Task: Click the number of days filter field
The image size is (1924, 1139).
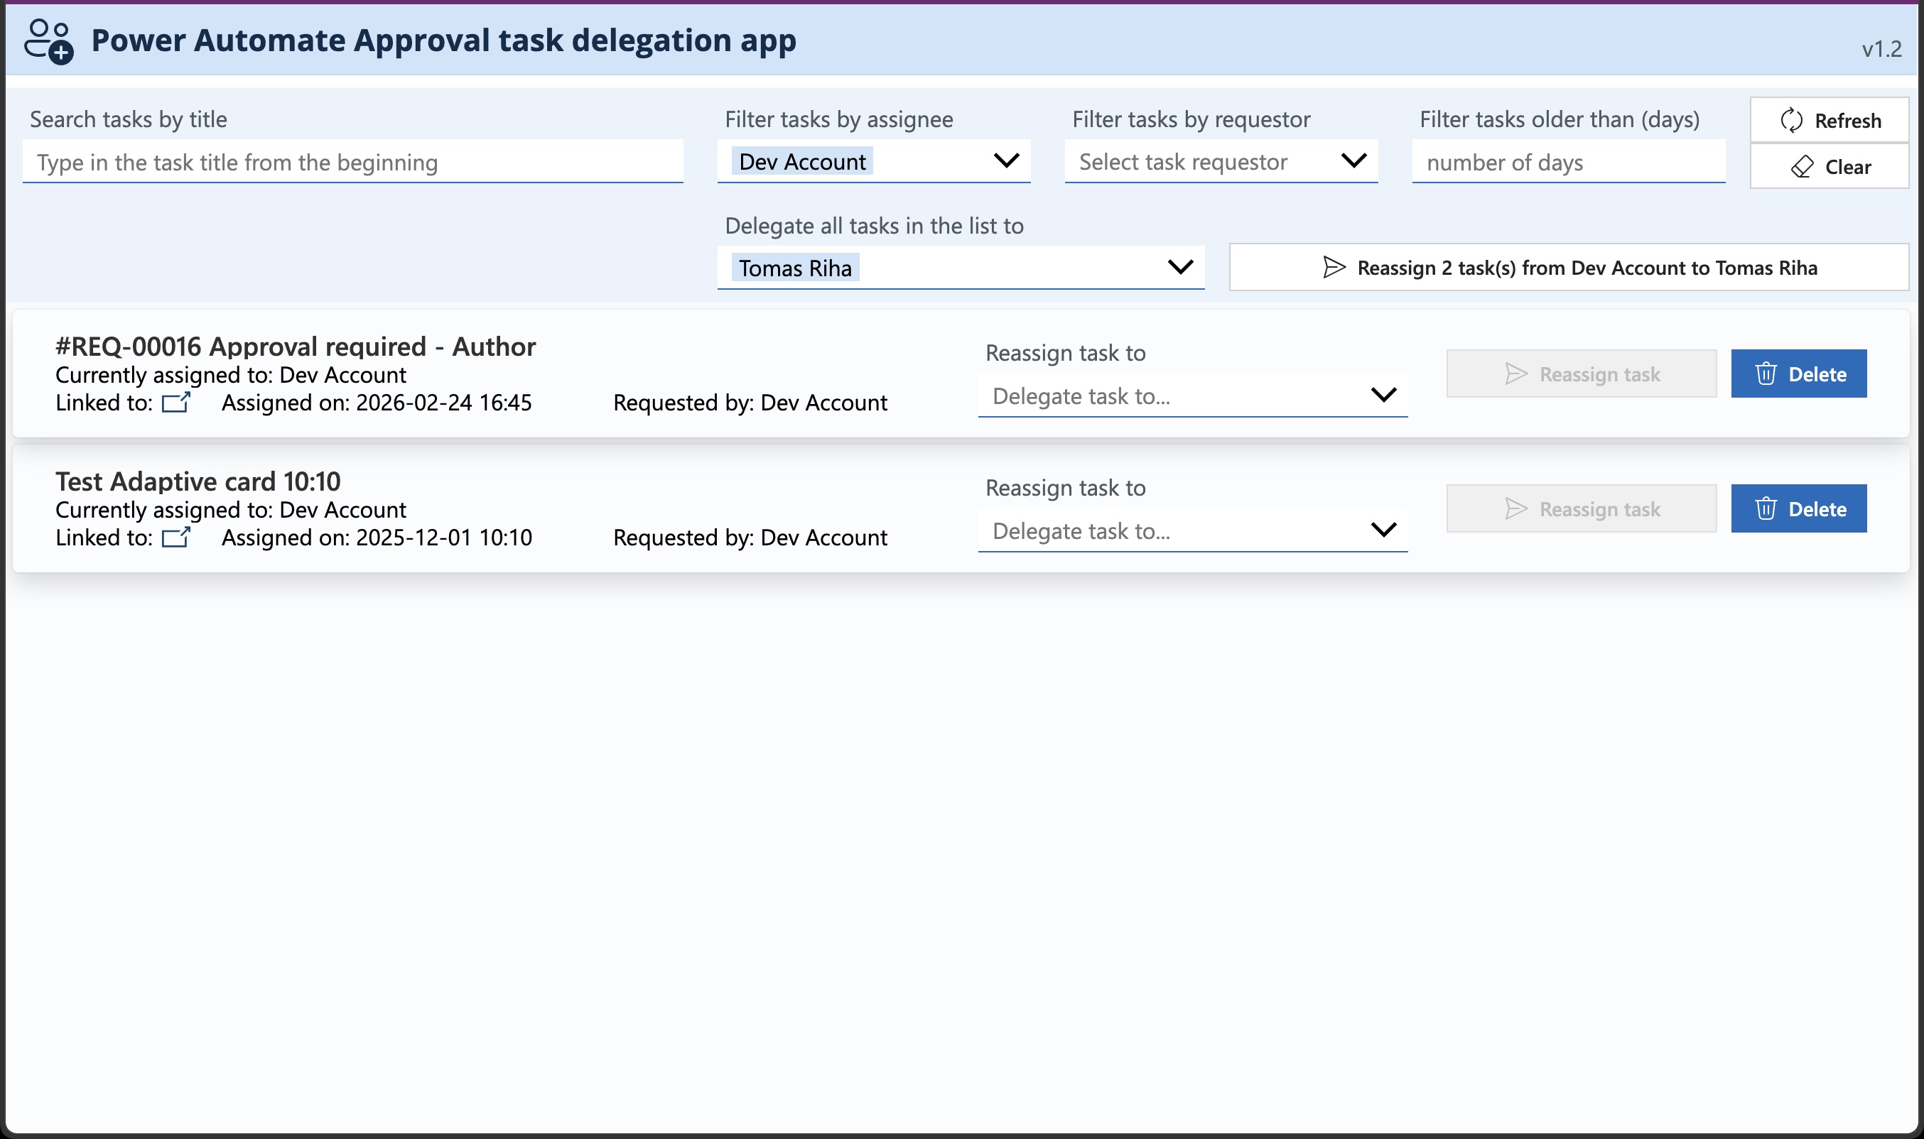Action: (1568, 162)
